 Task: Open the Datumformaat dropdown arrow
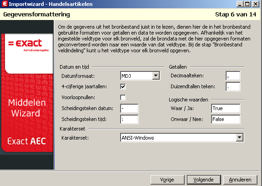point(156,75)
